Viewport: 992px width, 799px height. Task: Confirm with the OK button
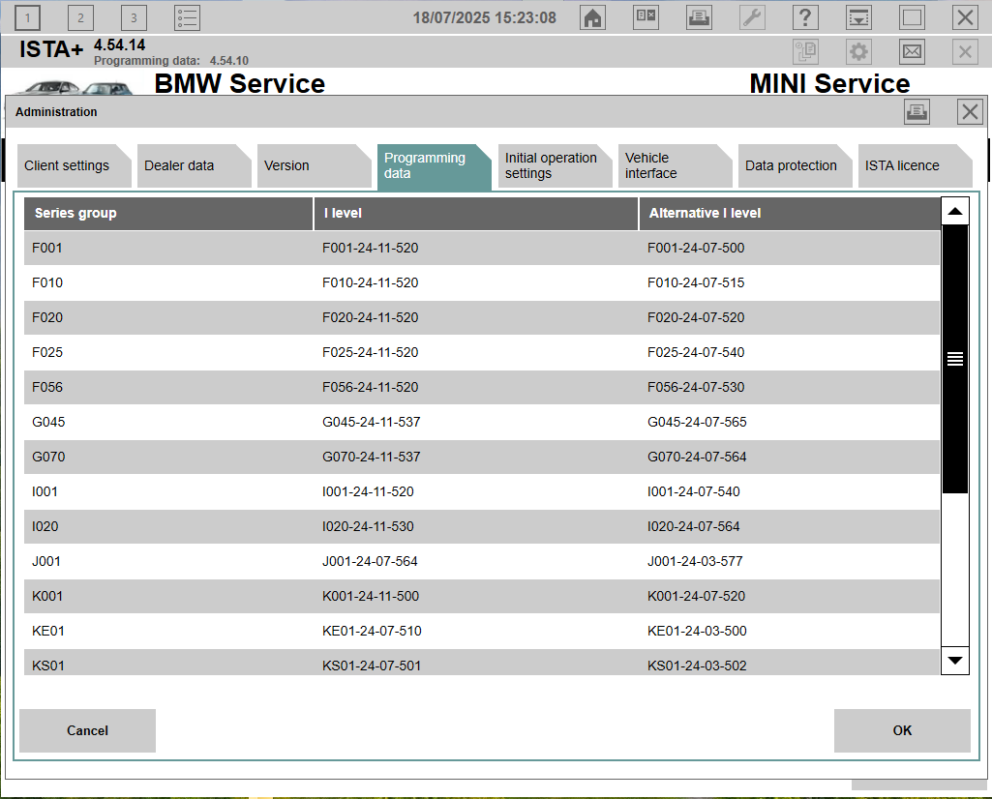(901, 730)
